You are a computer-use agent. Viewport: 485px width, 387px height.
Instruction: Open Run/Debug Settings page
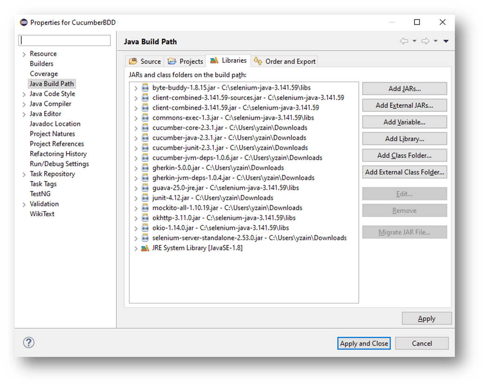(59, 164)
